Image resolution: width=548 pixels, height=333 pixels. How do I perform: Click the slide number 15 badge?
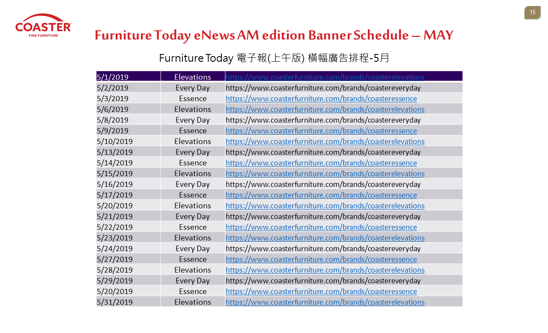pyautogui.click(x=533, y=13)
